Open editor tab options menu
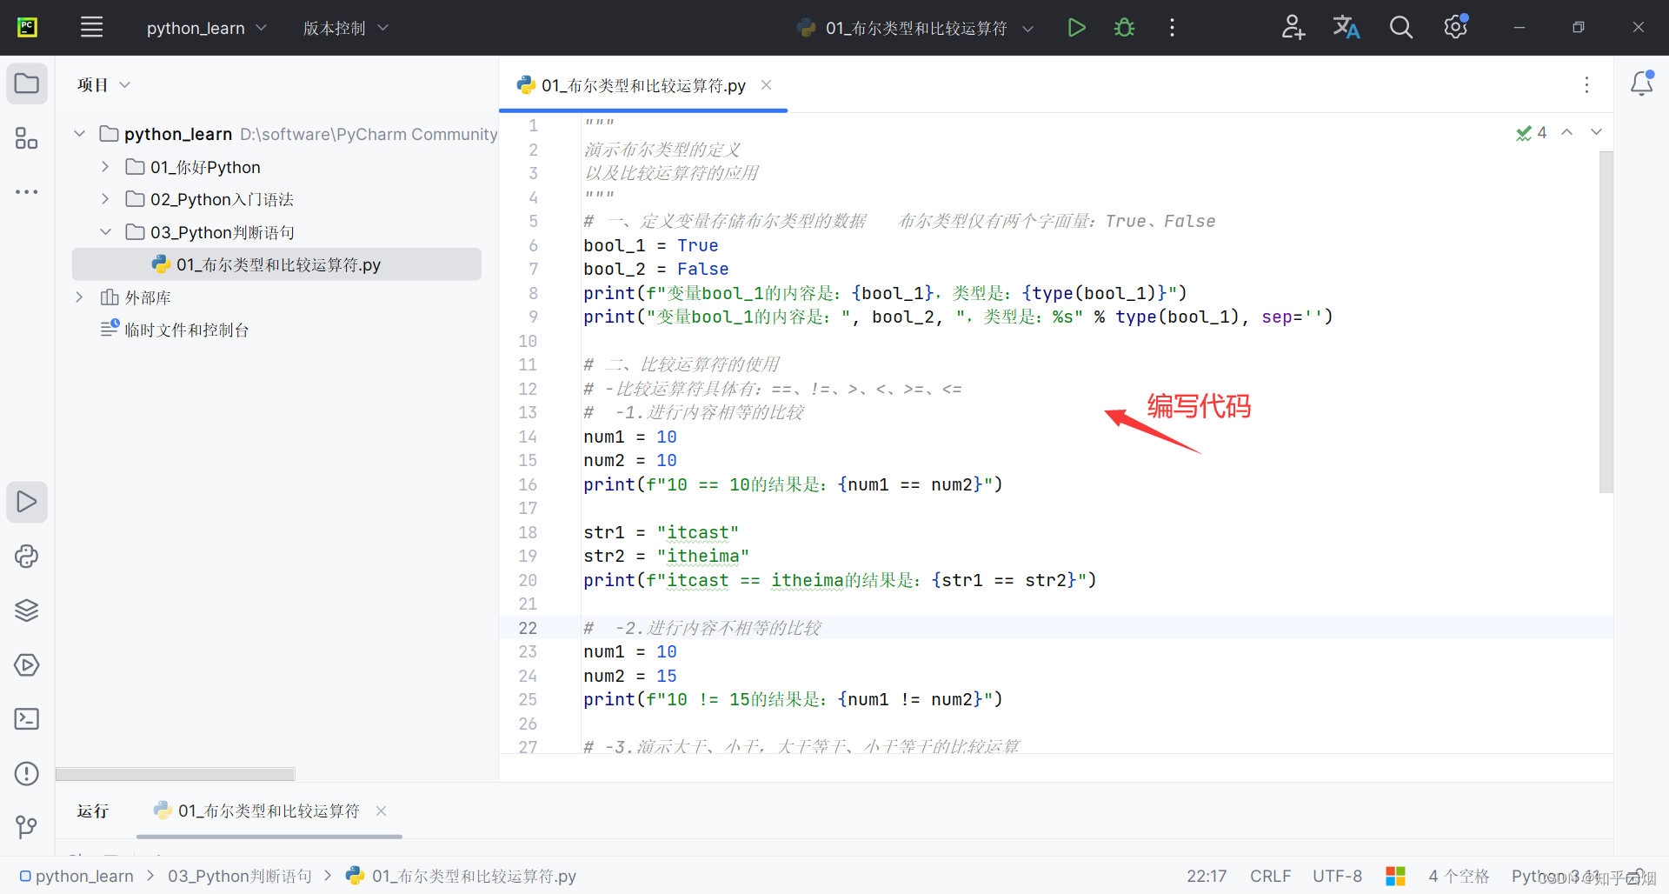 coord(1586,84)
